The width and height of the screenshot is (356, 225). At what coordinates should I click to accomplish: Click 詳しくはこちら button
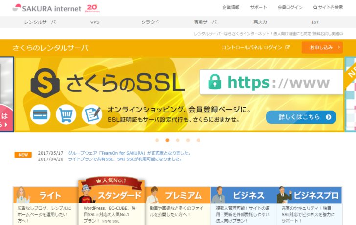click(x=301, y=117)
